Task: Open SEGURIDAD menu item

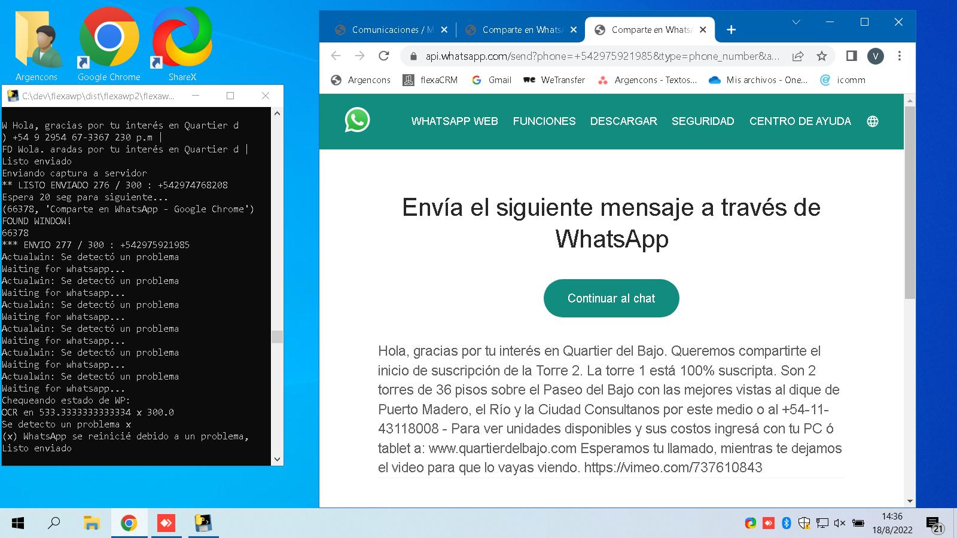Action: pos(703,121)
